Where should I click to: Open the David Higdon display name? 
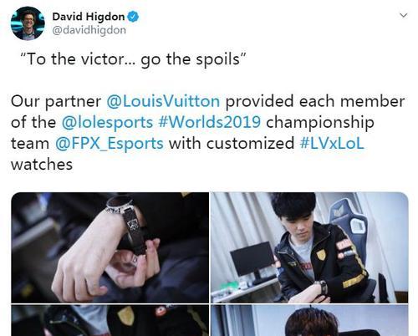(89, 17)
